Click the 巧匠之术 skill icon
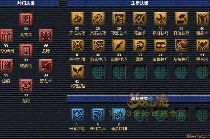 click(x=119, y=19)
